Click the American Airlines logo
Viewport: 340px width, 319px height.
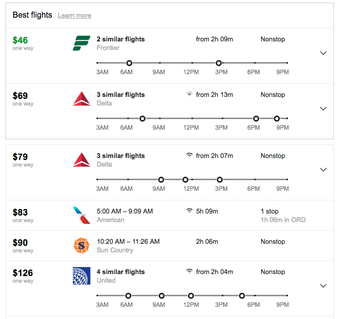coord(81,216)
